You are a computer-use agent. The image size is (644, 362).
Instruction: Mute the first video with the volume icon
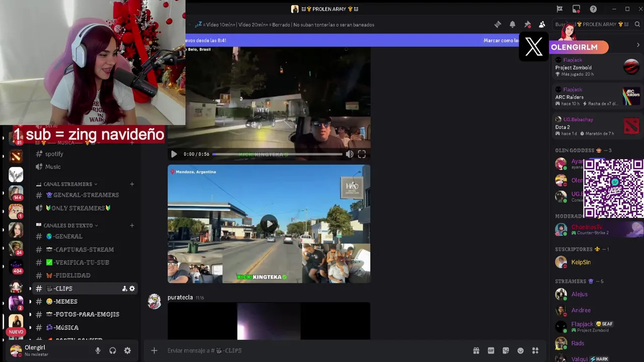349,154
